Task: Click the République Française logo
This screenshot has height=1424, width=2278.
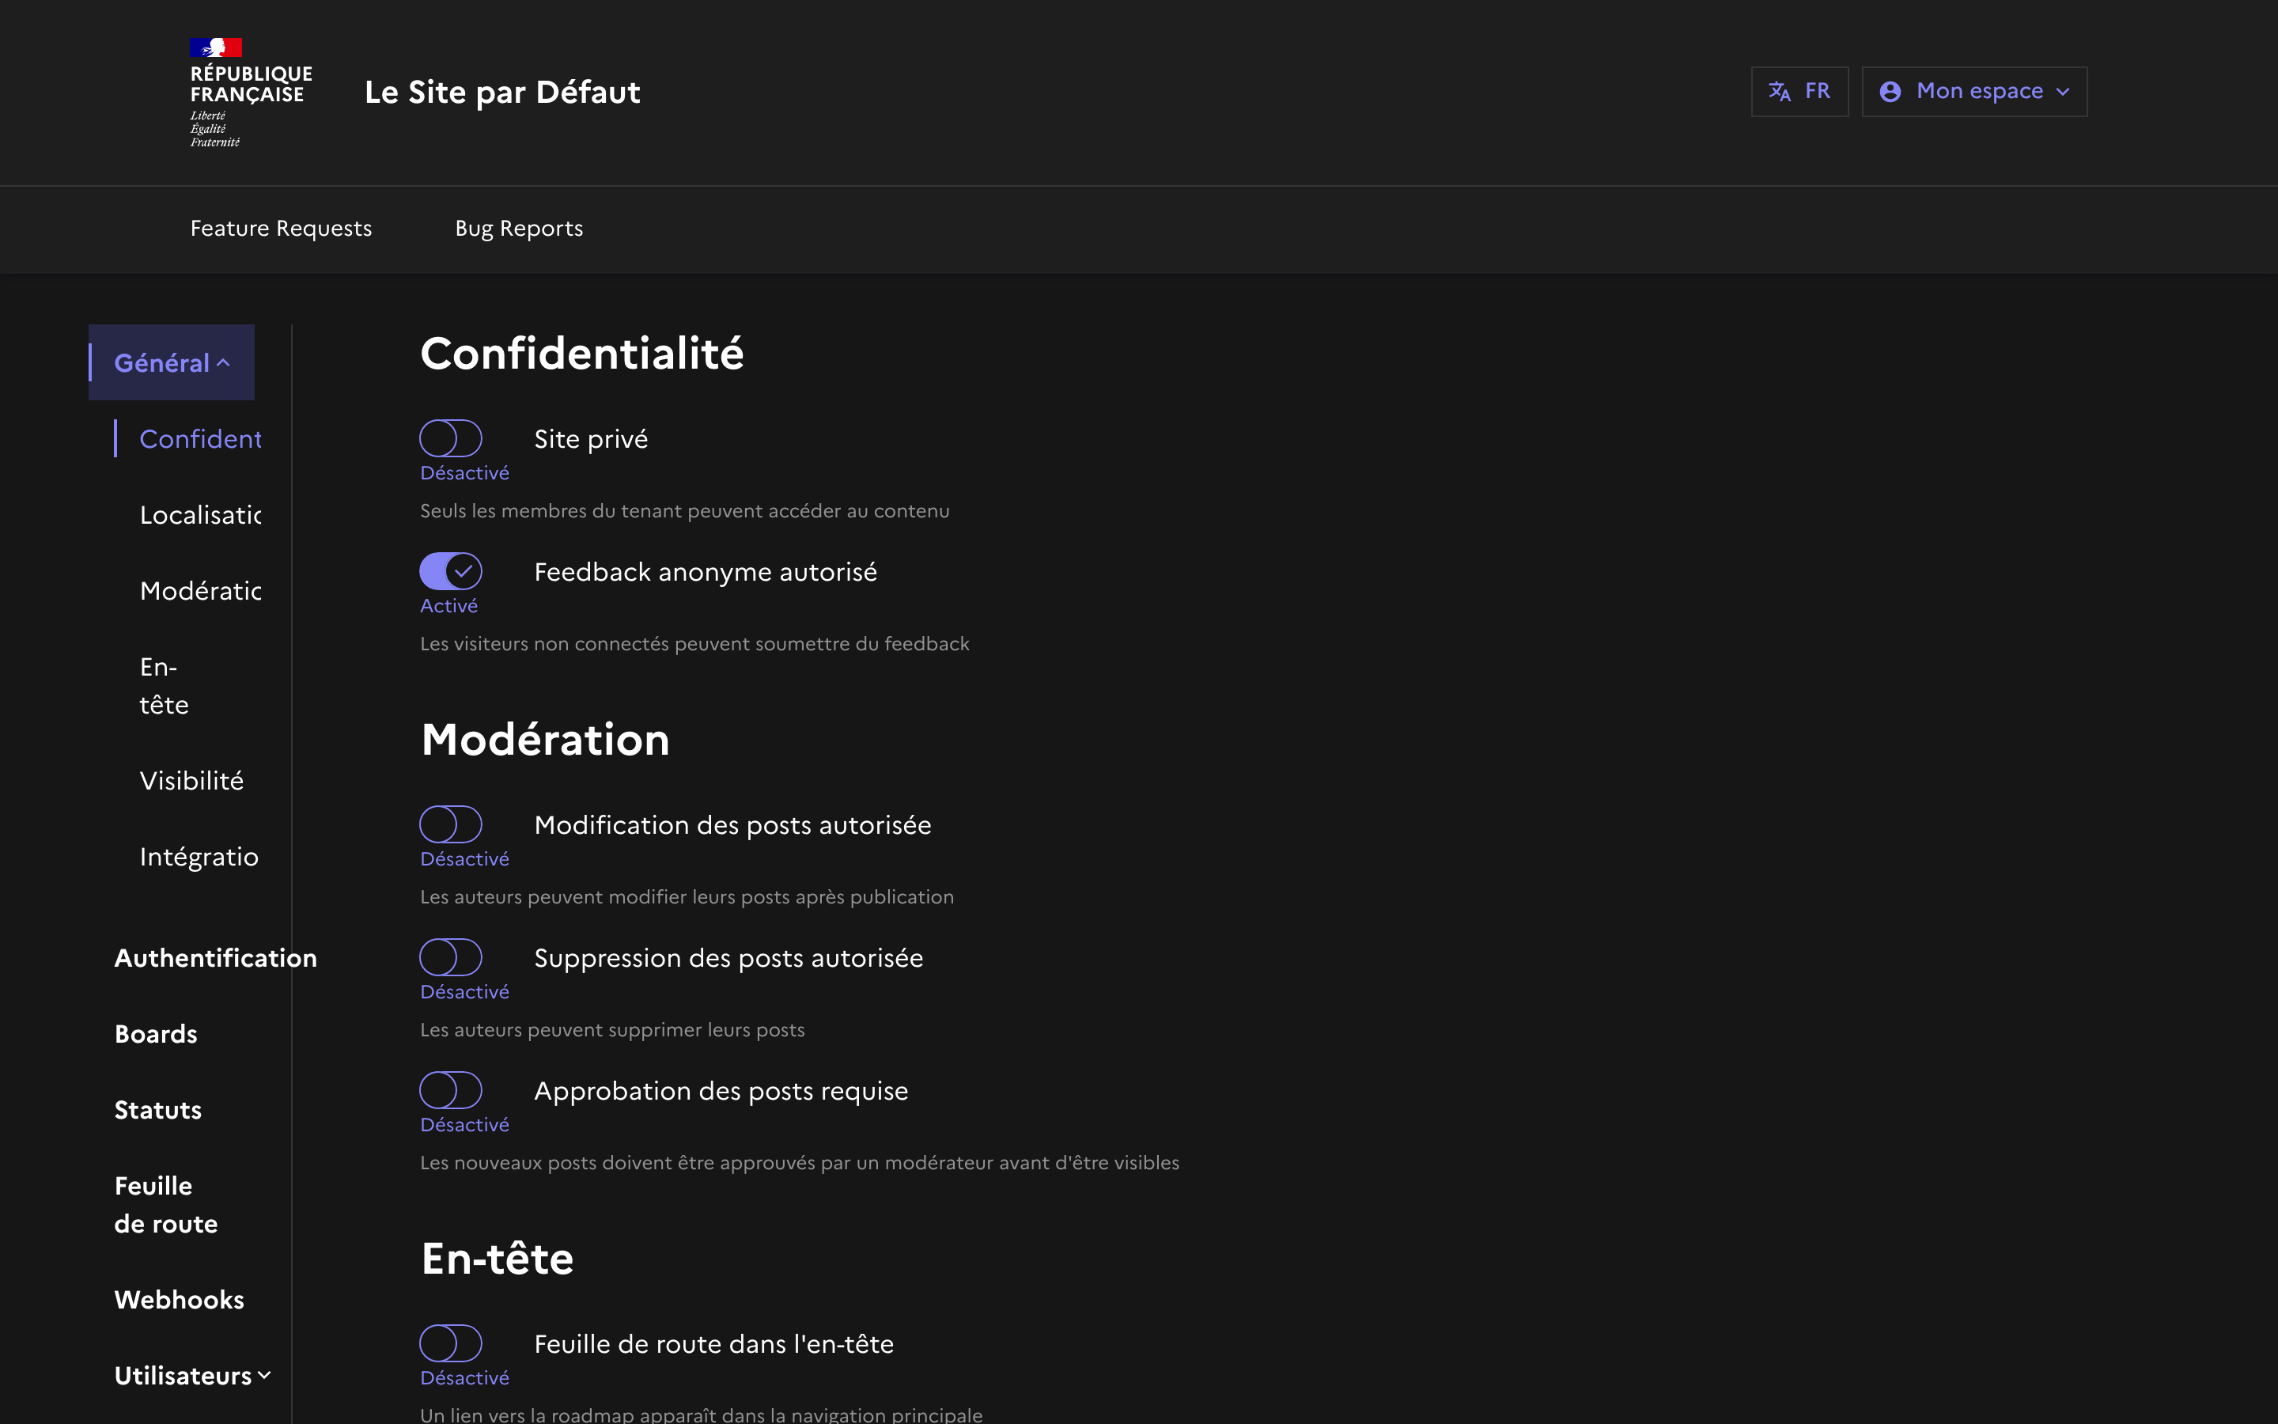Action: tap(249, 93)
